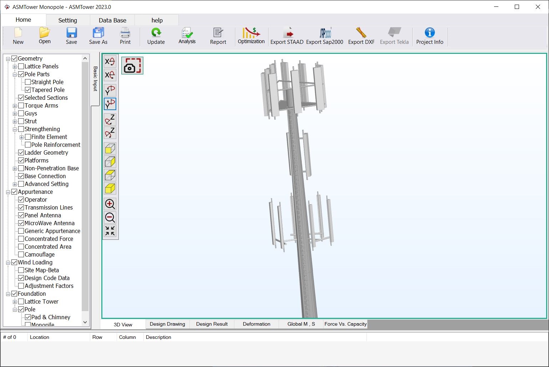Export the model to STAAD
This screenshot has width=549, height=367.
pos(286,36)
